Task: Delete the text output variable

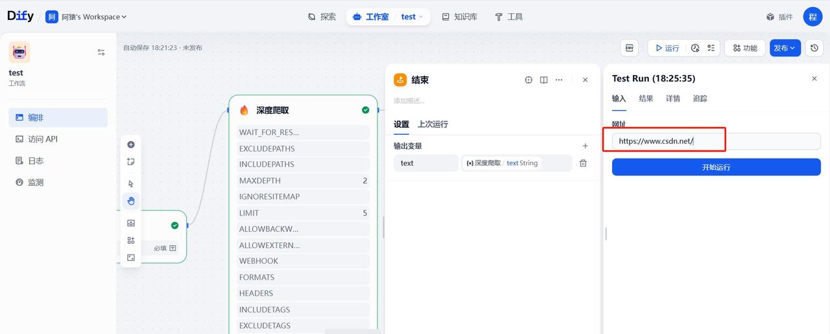Action: pos(583,163)
